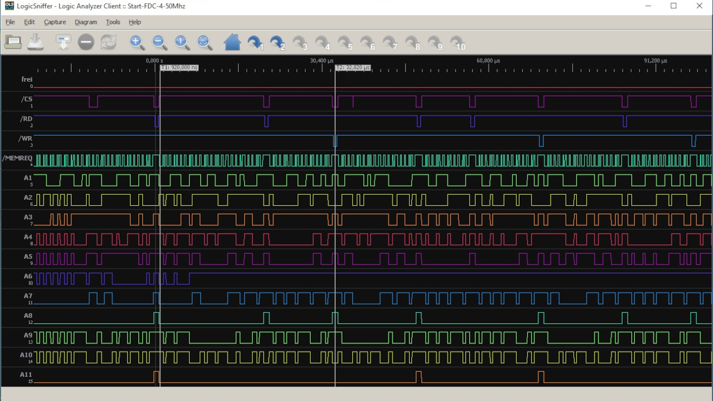Click the Zoom in magnifier icon
The width and height of the screenshot is (713, 401).
136,42
